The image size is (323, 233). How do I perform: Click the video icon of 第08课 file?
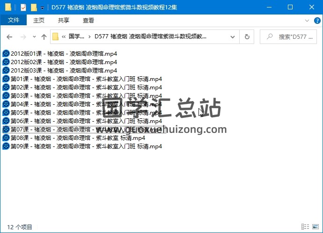pos(6,138)
